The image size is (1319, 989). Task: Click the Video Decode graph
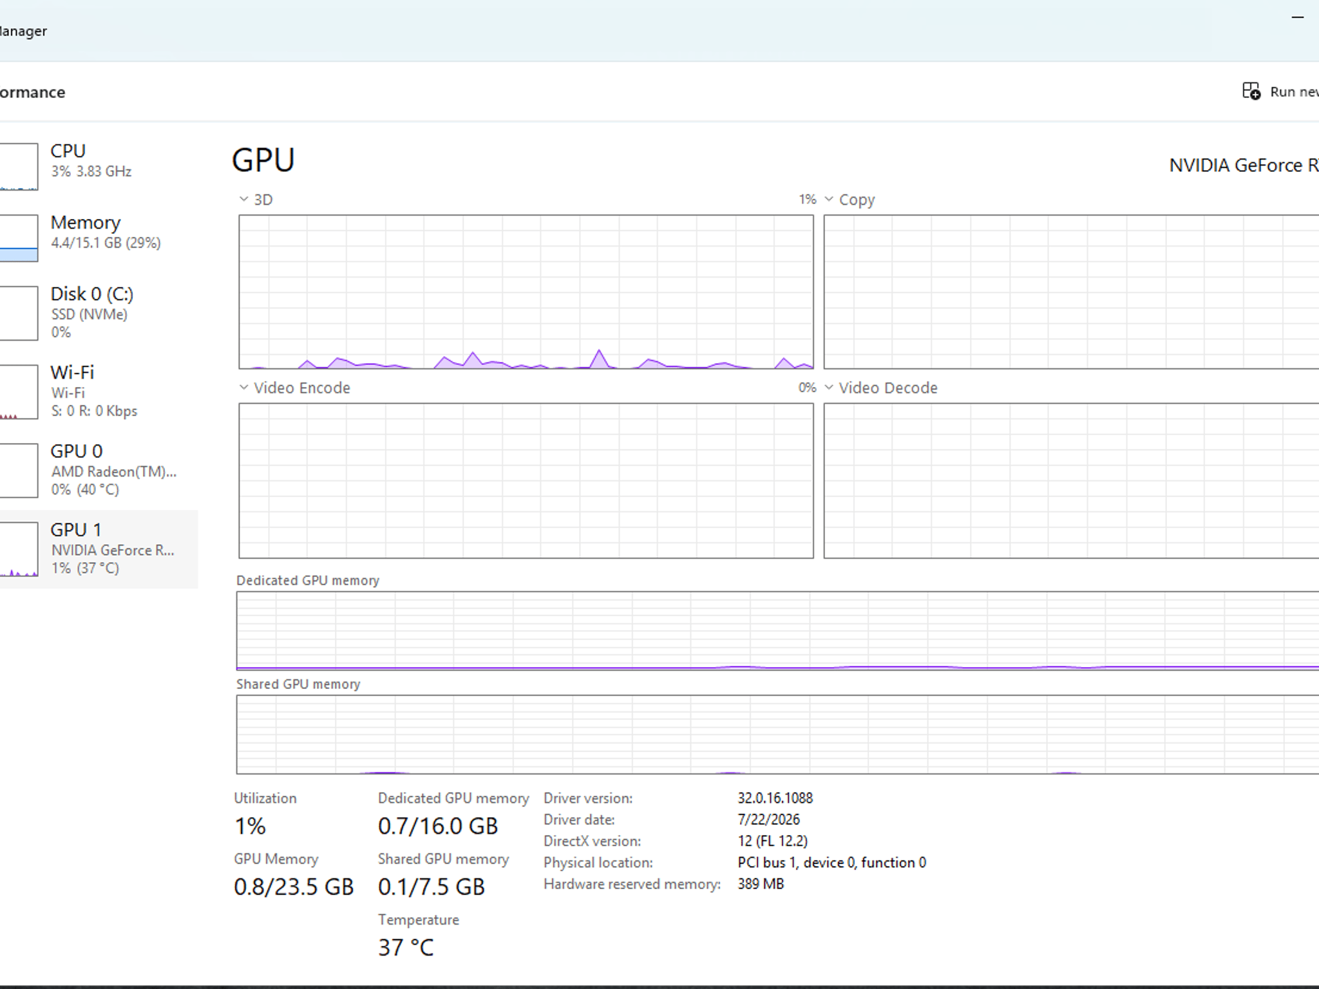click(1071, 480)
